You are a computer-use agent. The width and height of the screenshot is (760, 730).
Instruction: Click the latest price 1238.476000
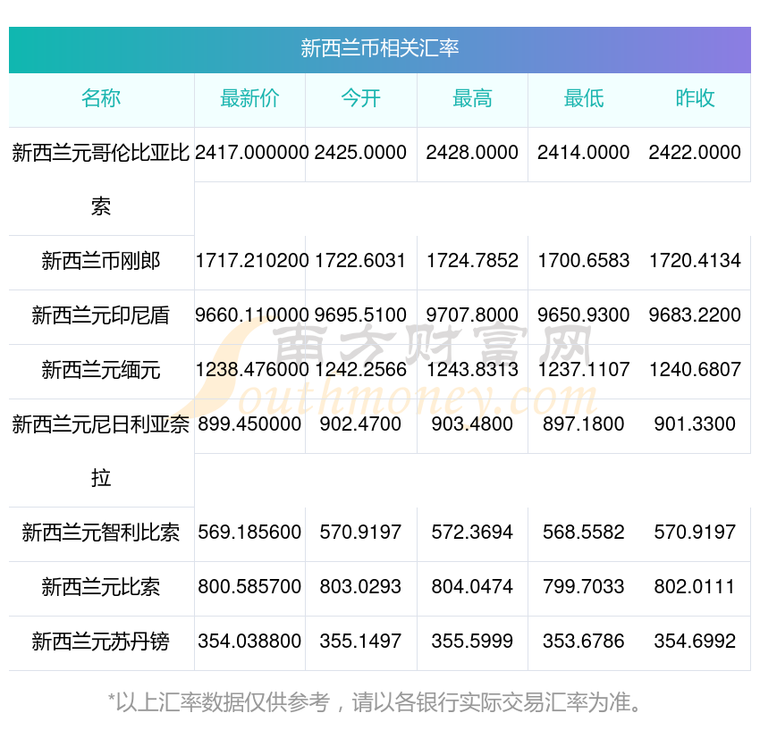[251, 370]
